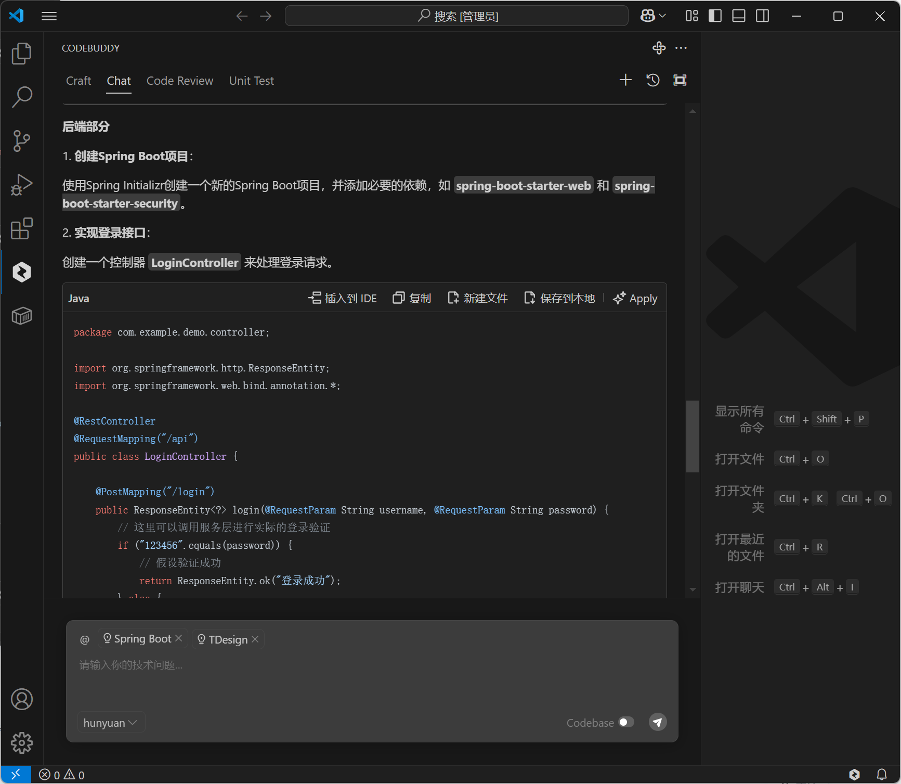901x784 pixels.
Task: Open the hunyuan model dropdown
Action: click(x=110, y=723)
